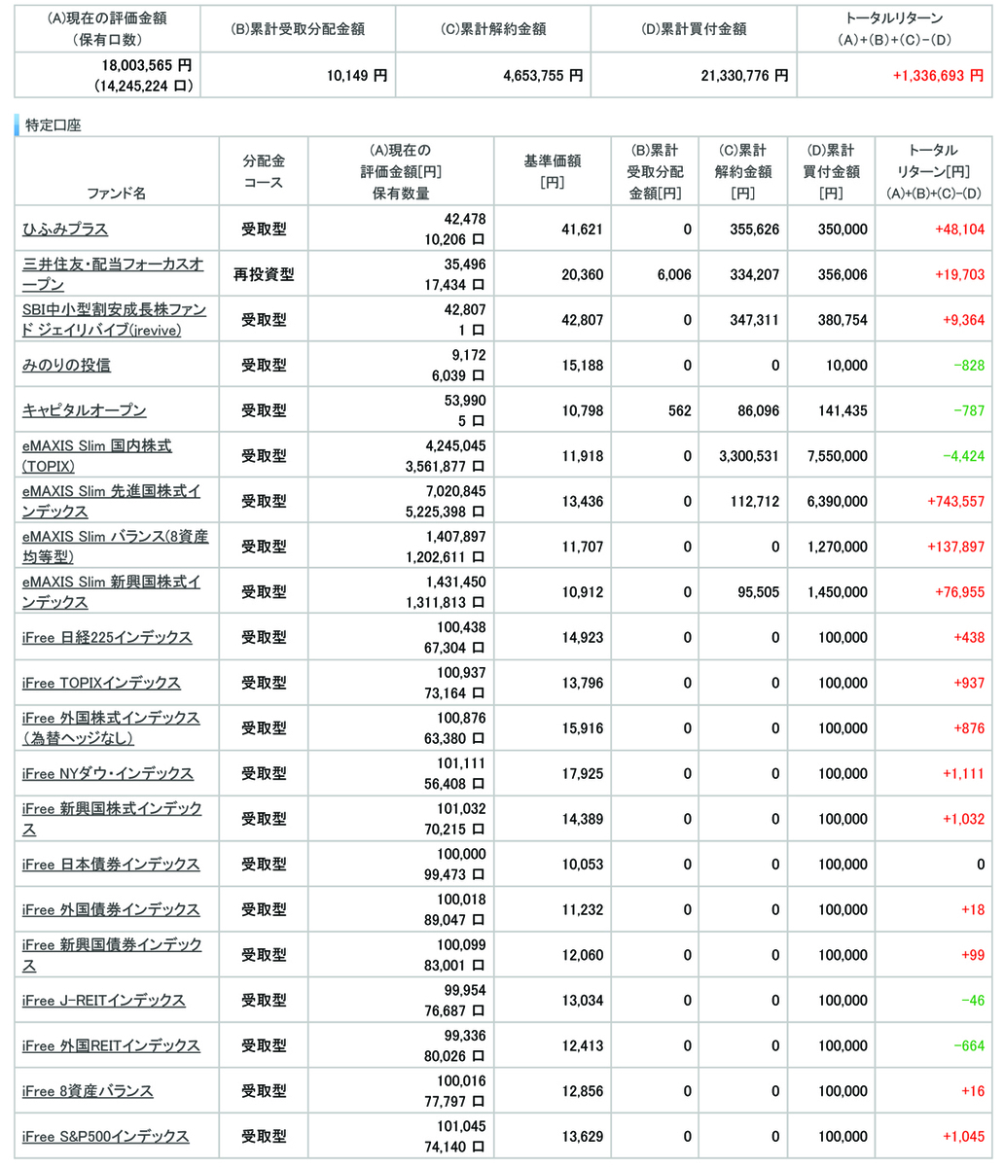Image resolution: width=1004 pixels, height=1167 pixels.
Task: Select received distribution 6,006 cell
Action: pyautogui.click(x=674, y=275)
